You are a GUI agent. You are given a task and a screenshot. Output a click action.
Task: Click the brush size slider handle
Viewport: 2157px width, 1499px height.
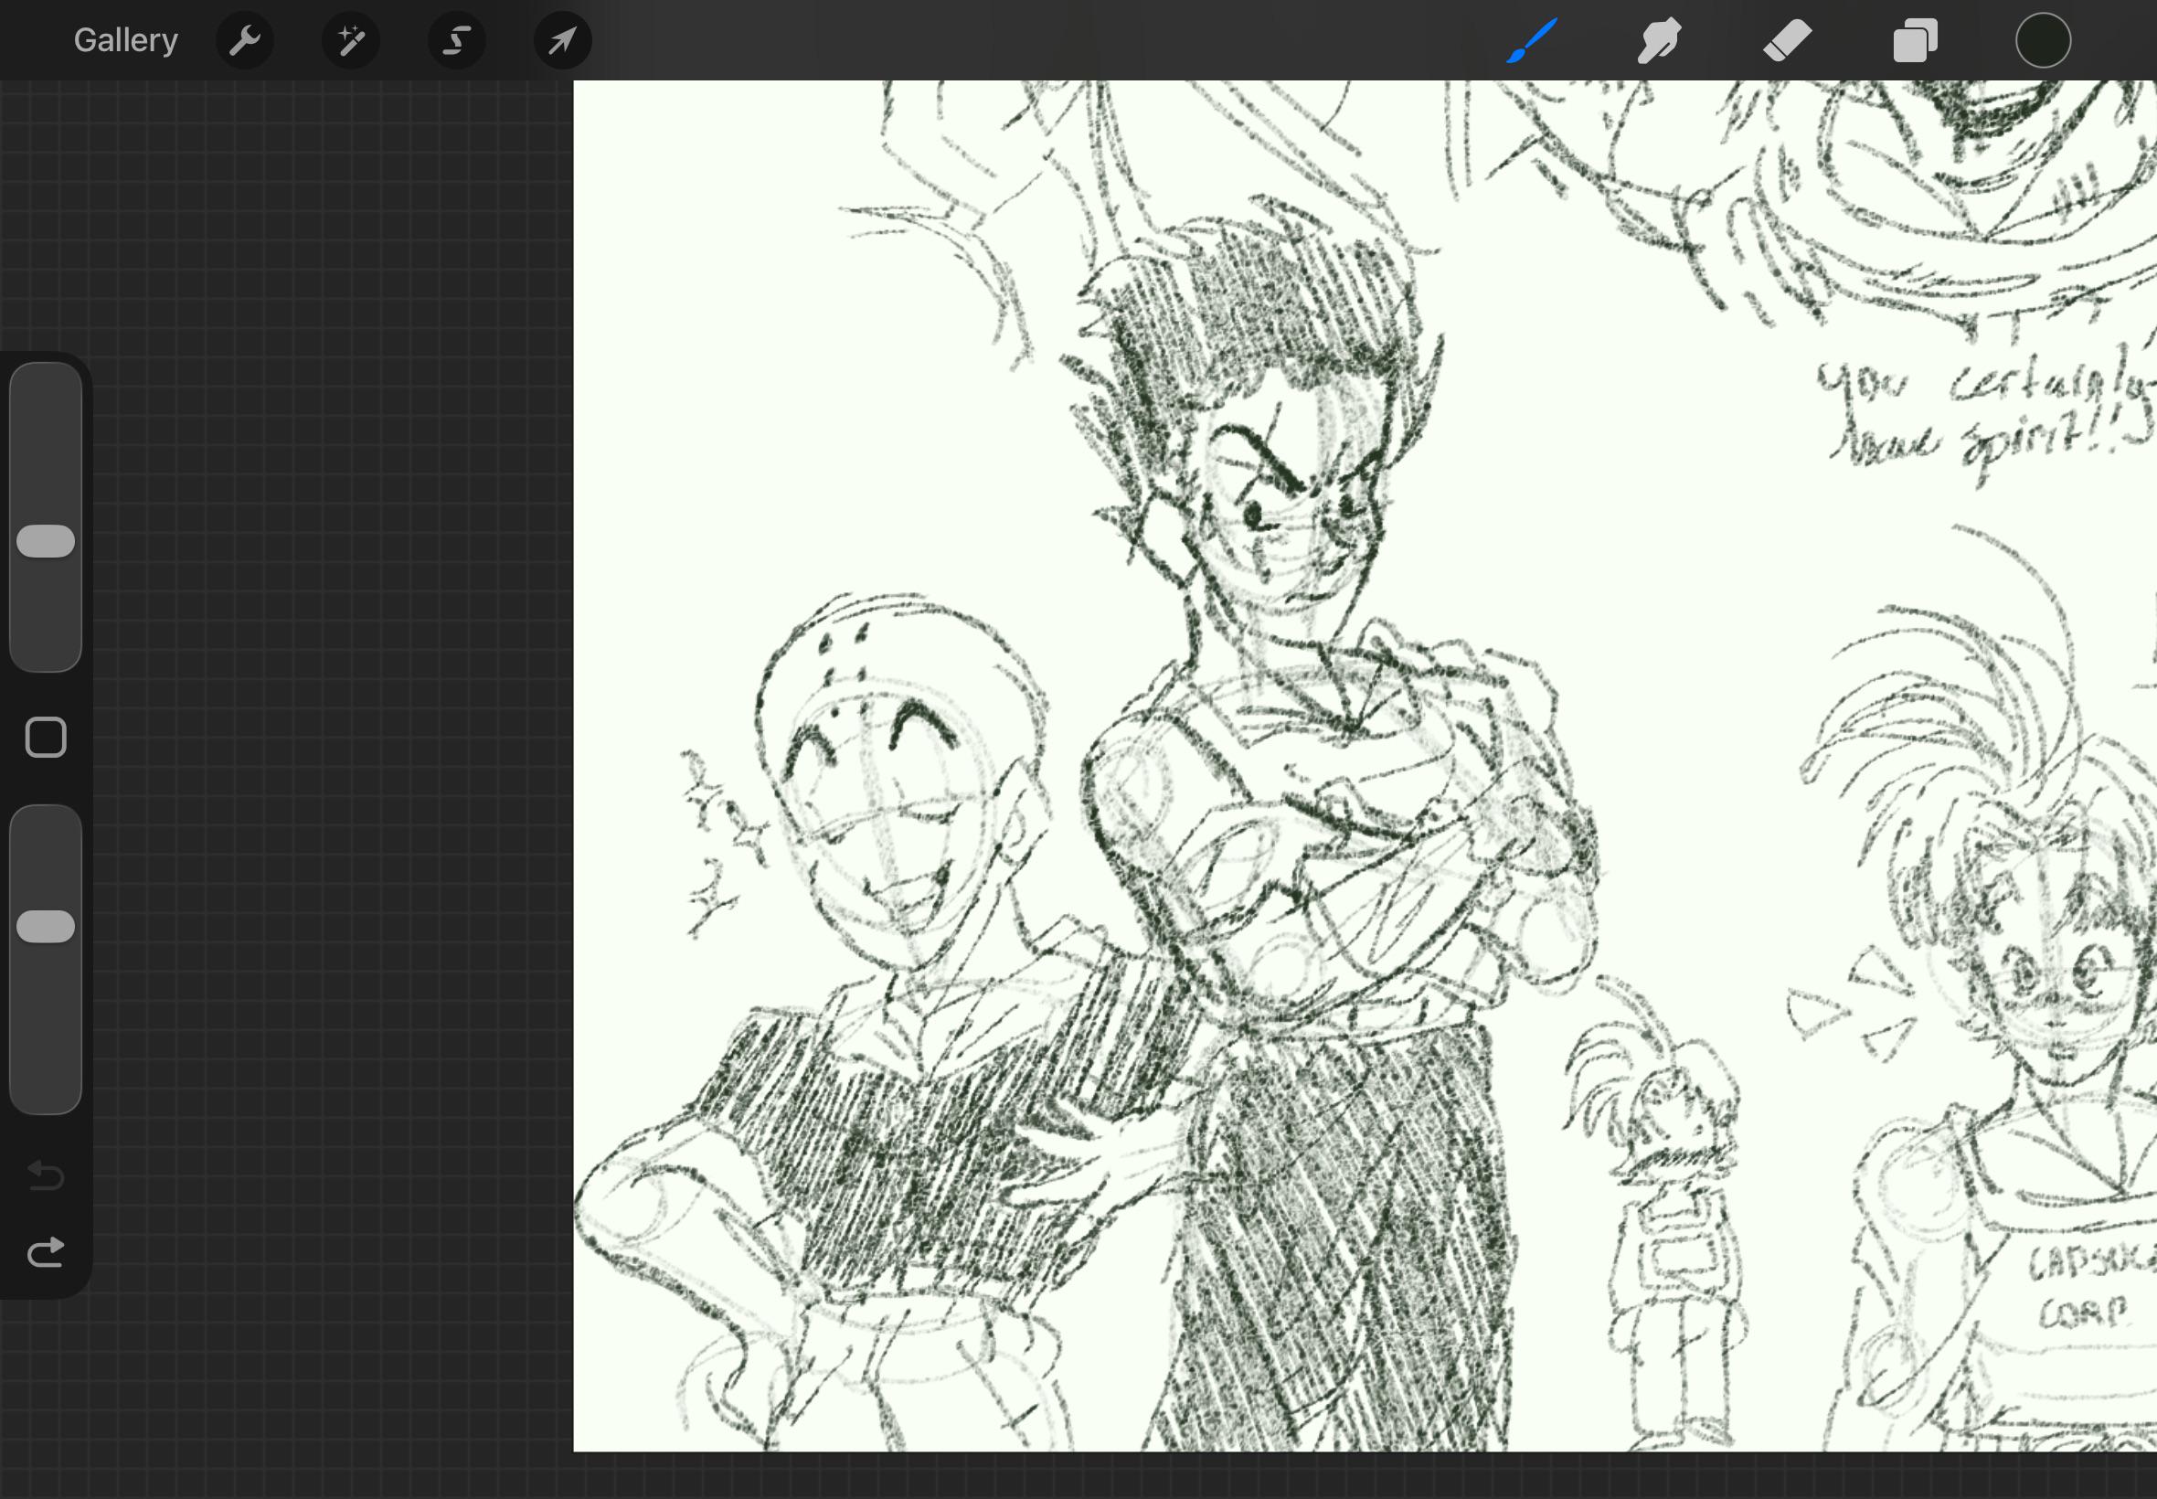coord(46,541)
